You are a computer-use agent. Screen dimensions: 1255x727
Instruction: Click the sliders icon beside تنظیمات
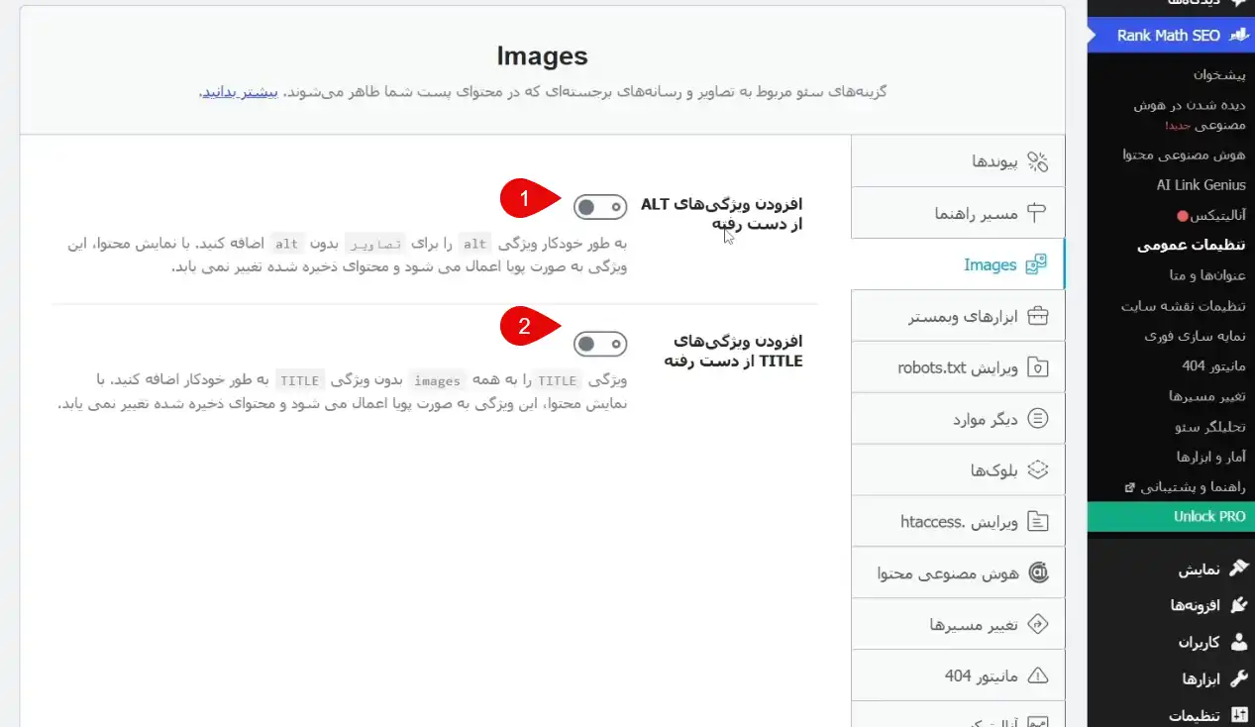click(x=1238, y=714)
